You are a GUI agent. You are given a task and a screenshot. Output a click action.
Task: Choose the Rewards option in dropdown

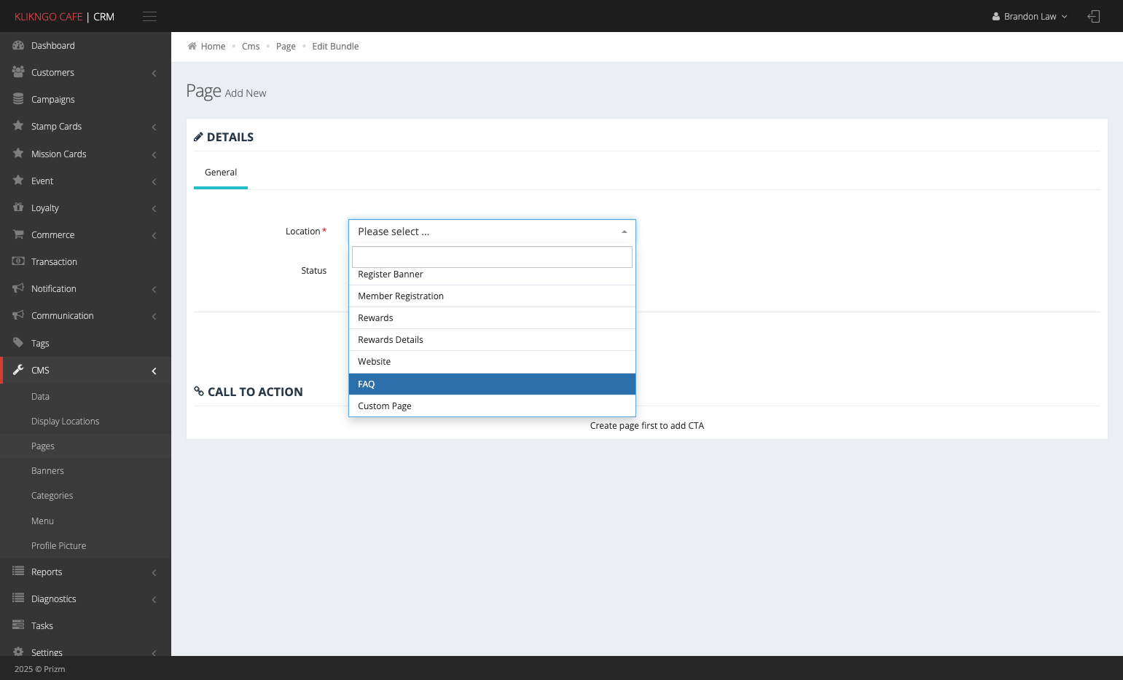click(492, 318)
